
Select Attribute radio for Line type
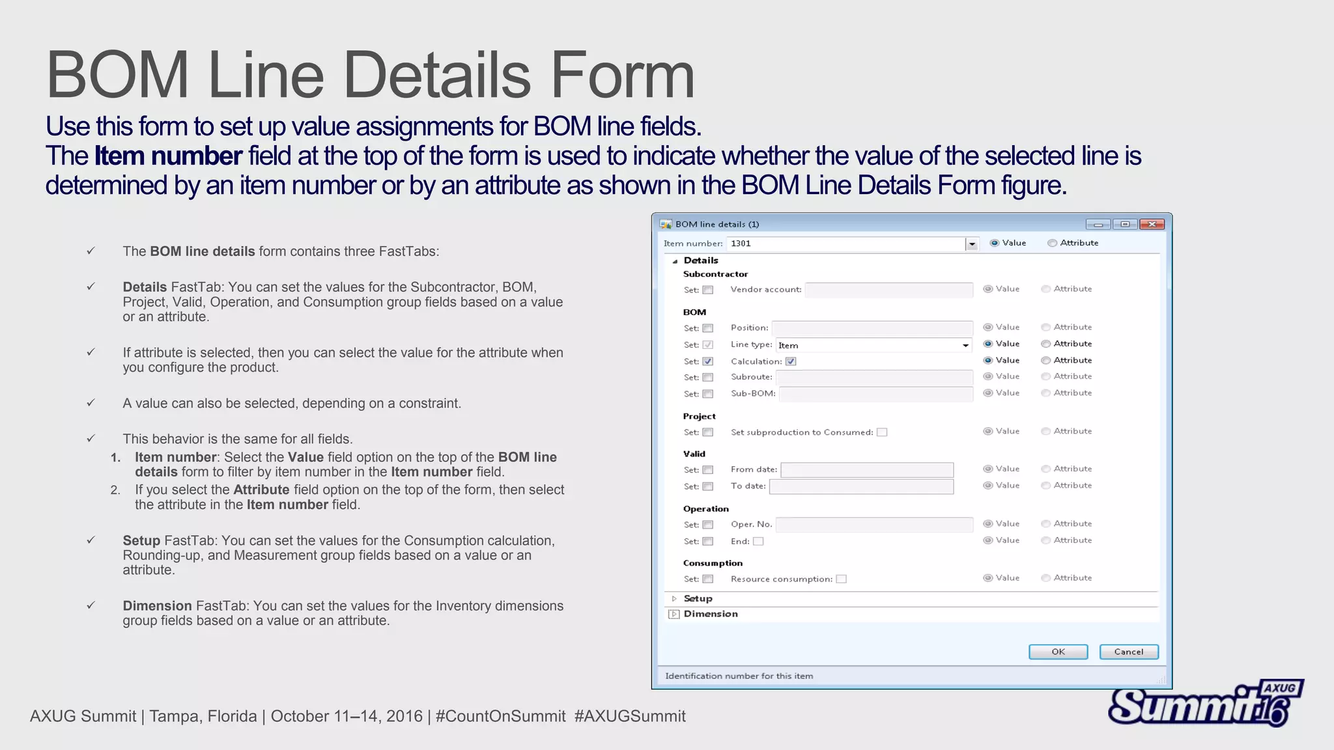(1045, 344)
